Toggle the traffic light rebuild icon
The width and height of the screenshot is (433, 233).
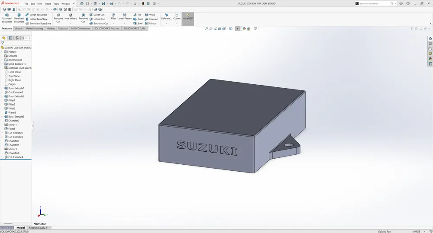tap(143, 3)
